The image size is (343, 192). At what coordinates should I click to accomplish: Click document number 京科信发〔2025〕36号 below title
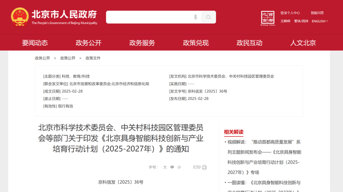121,182
